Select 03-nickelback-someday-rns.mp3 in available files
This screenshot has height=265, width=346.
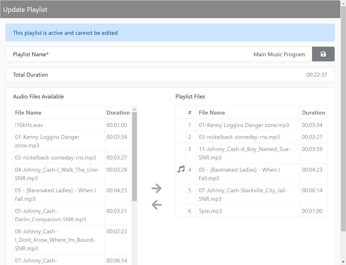point(72,158)
